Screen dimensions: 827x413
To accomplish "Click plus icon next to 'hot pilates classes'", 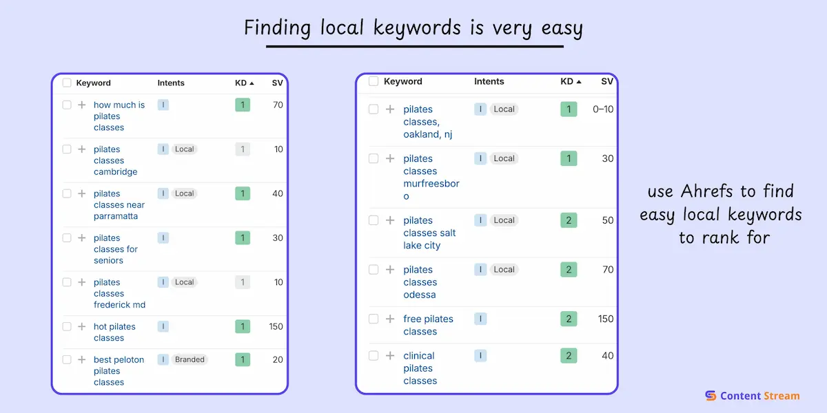I will click(81, 327).
